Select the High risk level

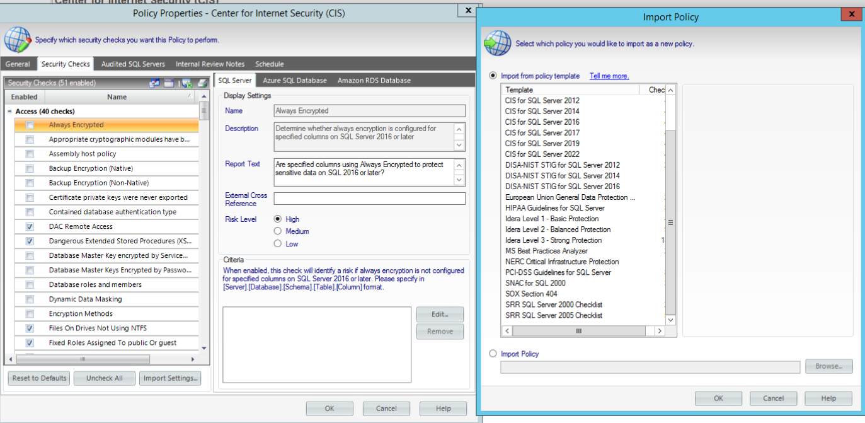tap(278, 219)
